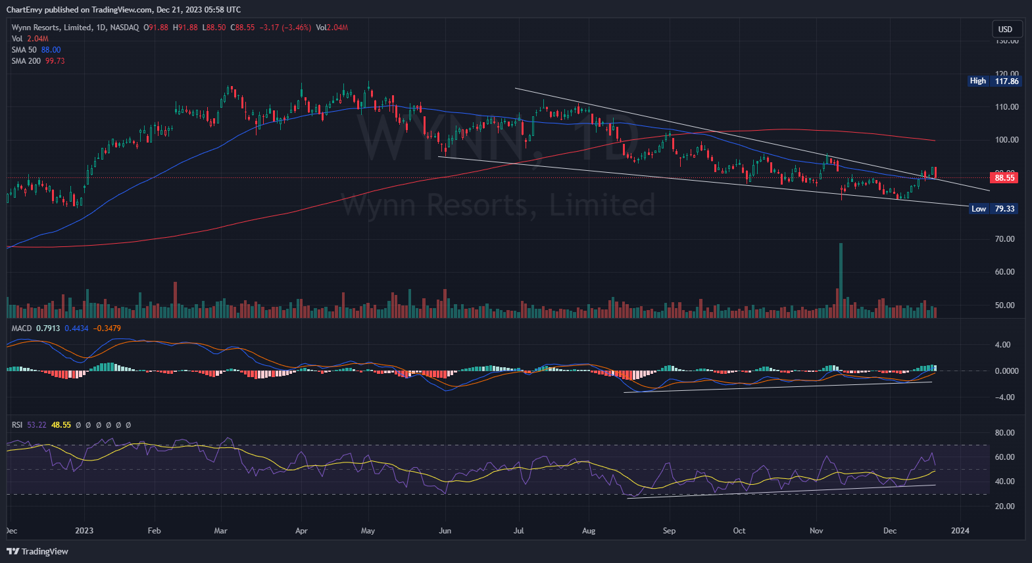Click the low value L88.50
The width and height of the screenshot is (1032, 563).
[x=214, y=28]
